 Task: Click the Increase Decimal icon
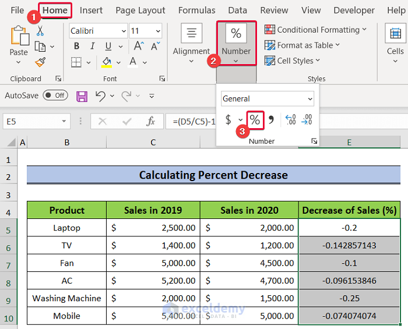tap(290, 120)
